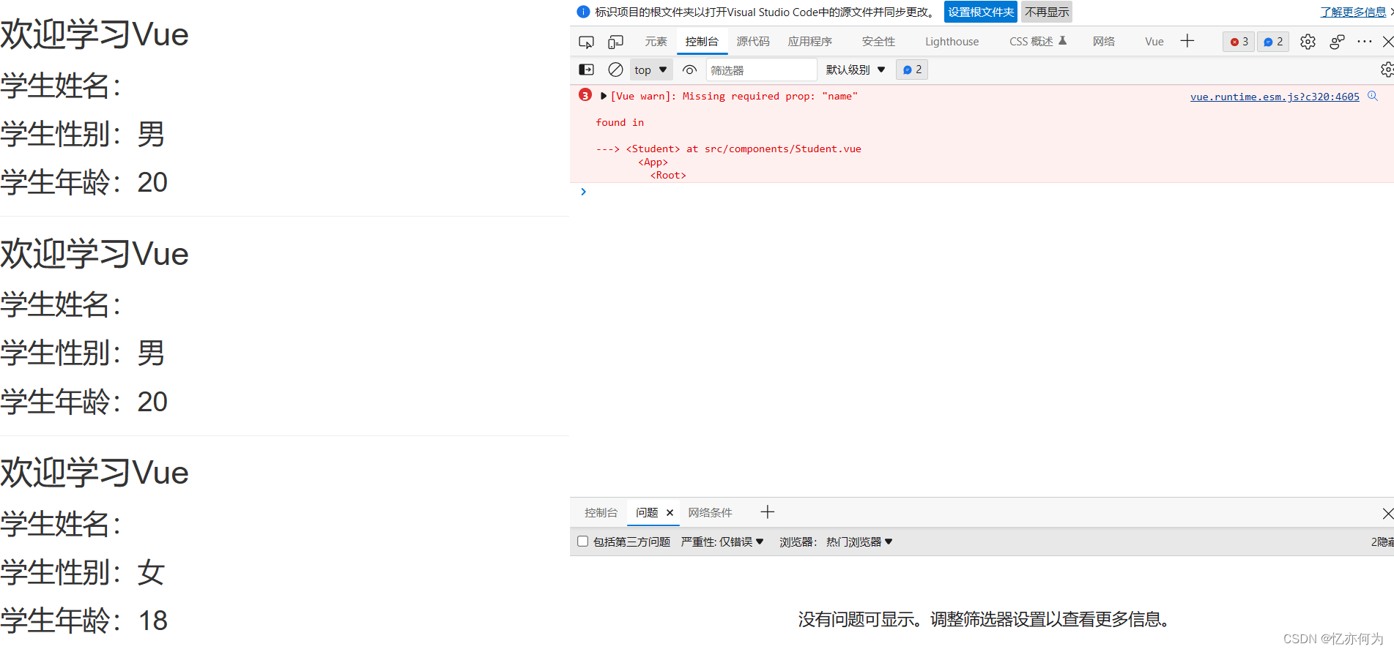Click the blue info icon in the notification bar
Viewport: 1394px width, 652px height.
point(583,12)
